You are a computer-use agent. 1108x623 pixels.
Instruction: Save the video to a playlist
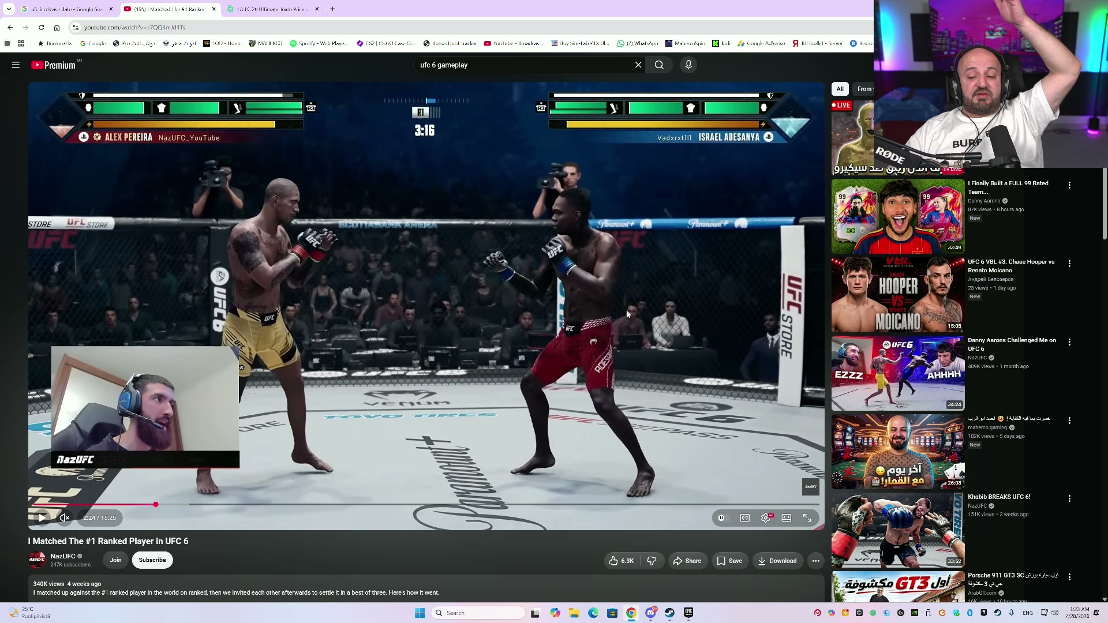[x=729, y=561]
